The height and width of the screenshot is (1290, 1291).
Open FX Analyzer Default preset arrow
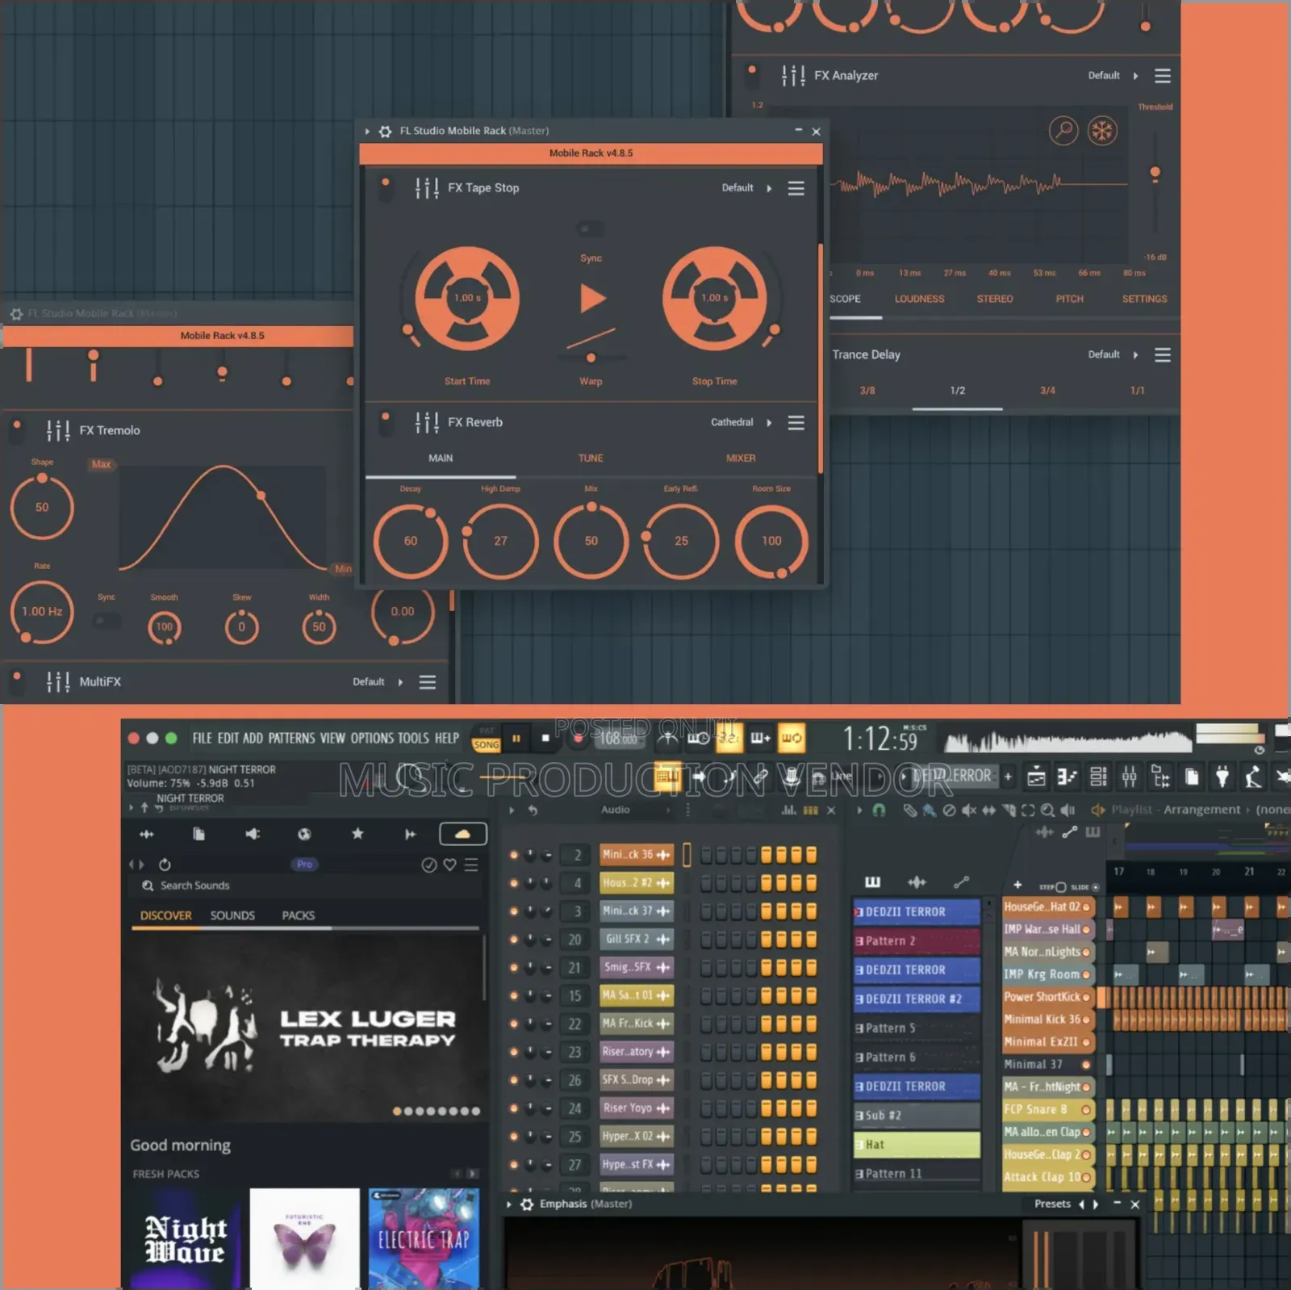1135,76
